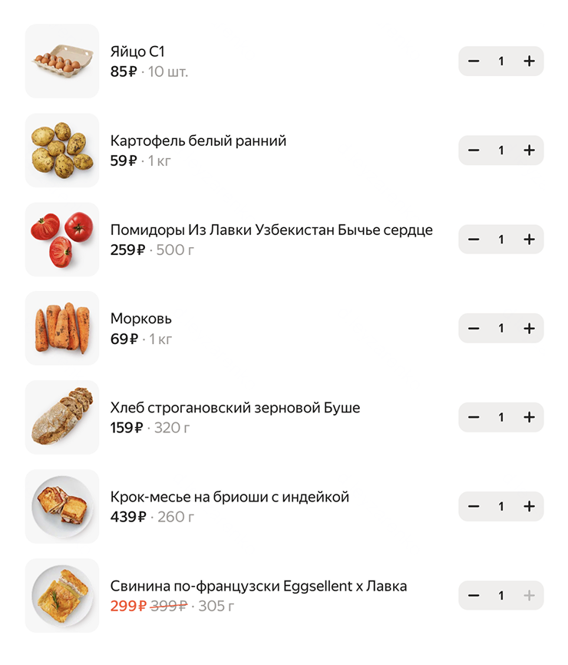Decrease Морковь quantity
The image size is (568, 665).
[x=474, y=329]
